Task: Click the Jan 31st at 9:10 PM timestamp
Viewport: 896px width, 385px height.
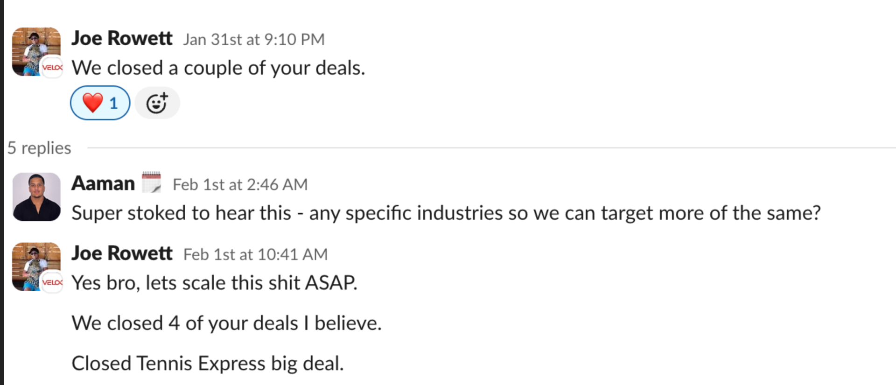Action: pos(253,40)
